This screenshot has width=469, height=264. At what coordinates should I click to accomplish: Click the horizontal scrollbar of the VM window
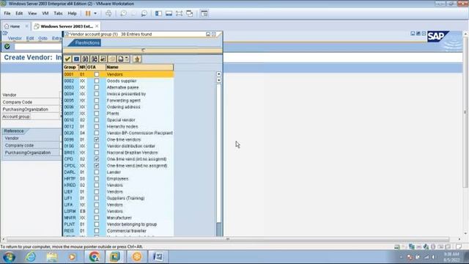[x=228, y=239]
